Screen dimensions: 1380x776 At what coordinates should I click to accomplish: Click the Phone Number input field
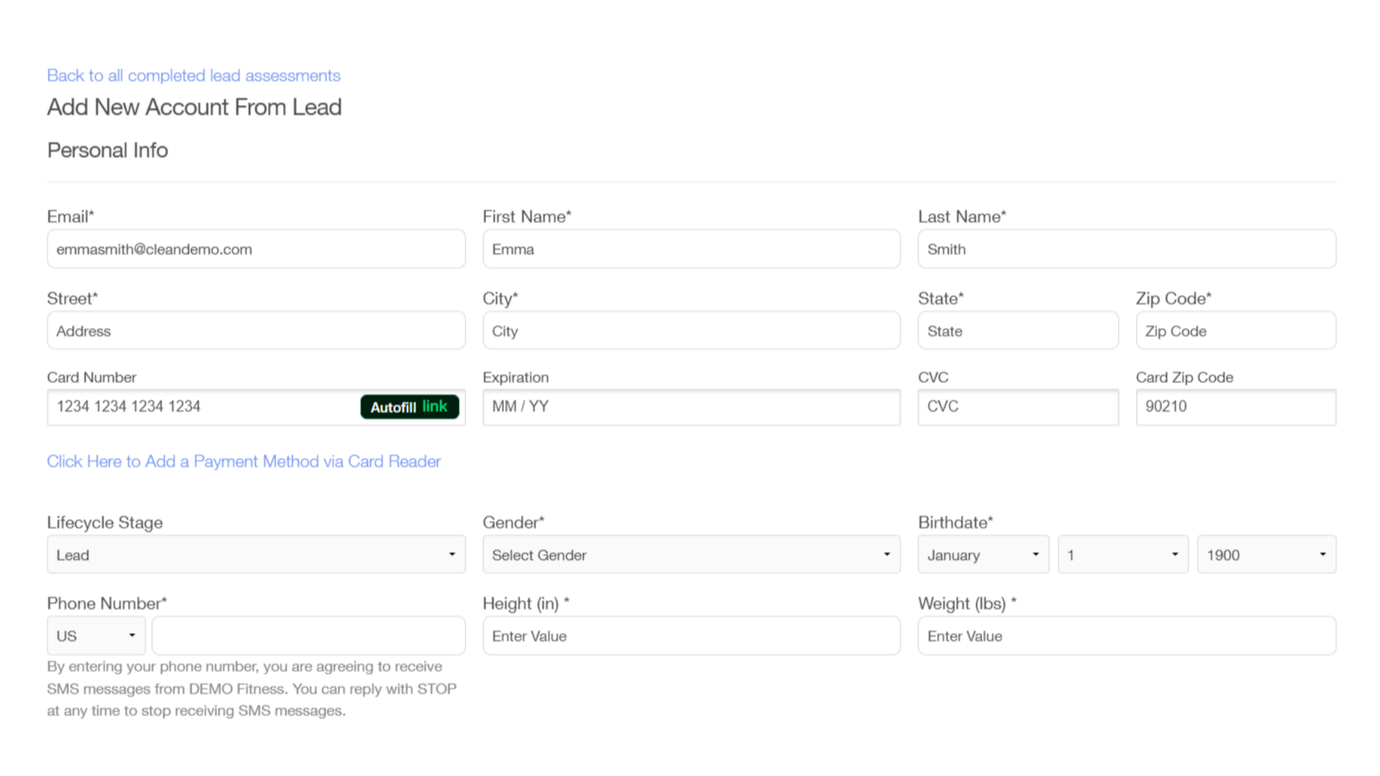point(308,635)
